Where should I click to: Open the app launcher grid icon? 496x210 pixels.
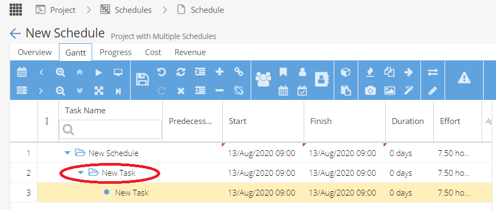pos(16,9)
